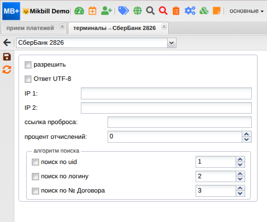The height and width of the screenshot is (222, 267).
Task: Click the black magnifier search icon
Action: 150,11
